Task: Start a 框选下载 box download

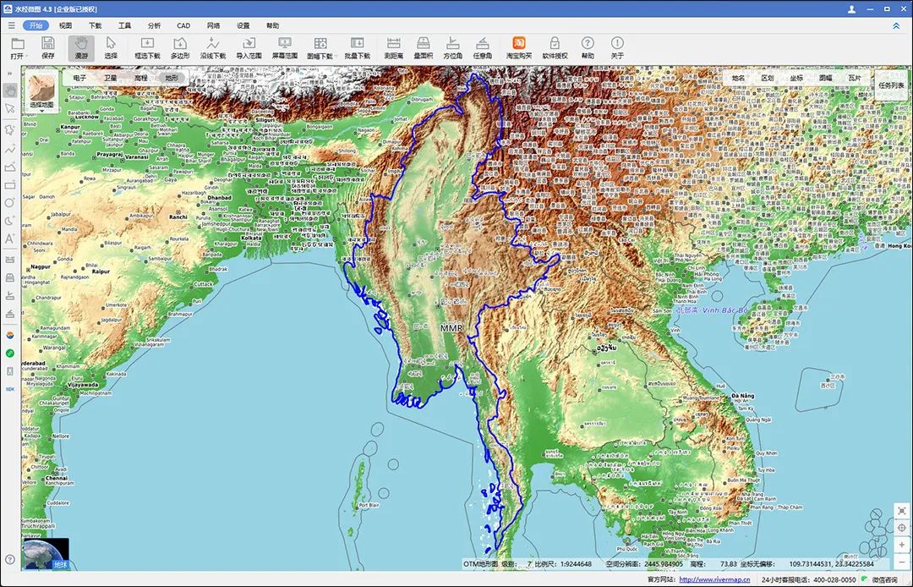Action: tap(147, 47)
